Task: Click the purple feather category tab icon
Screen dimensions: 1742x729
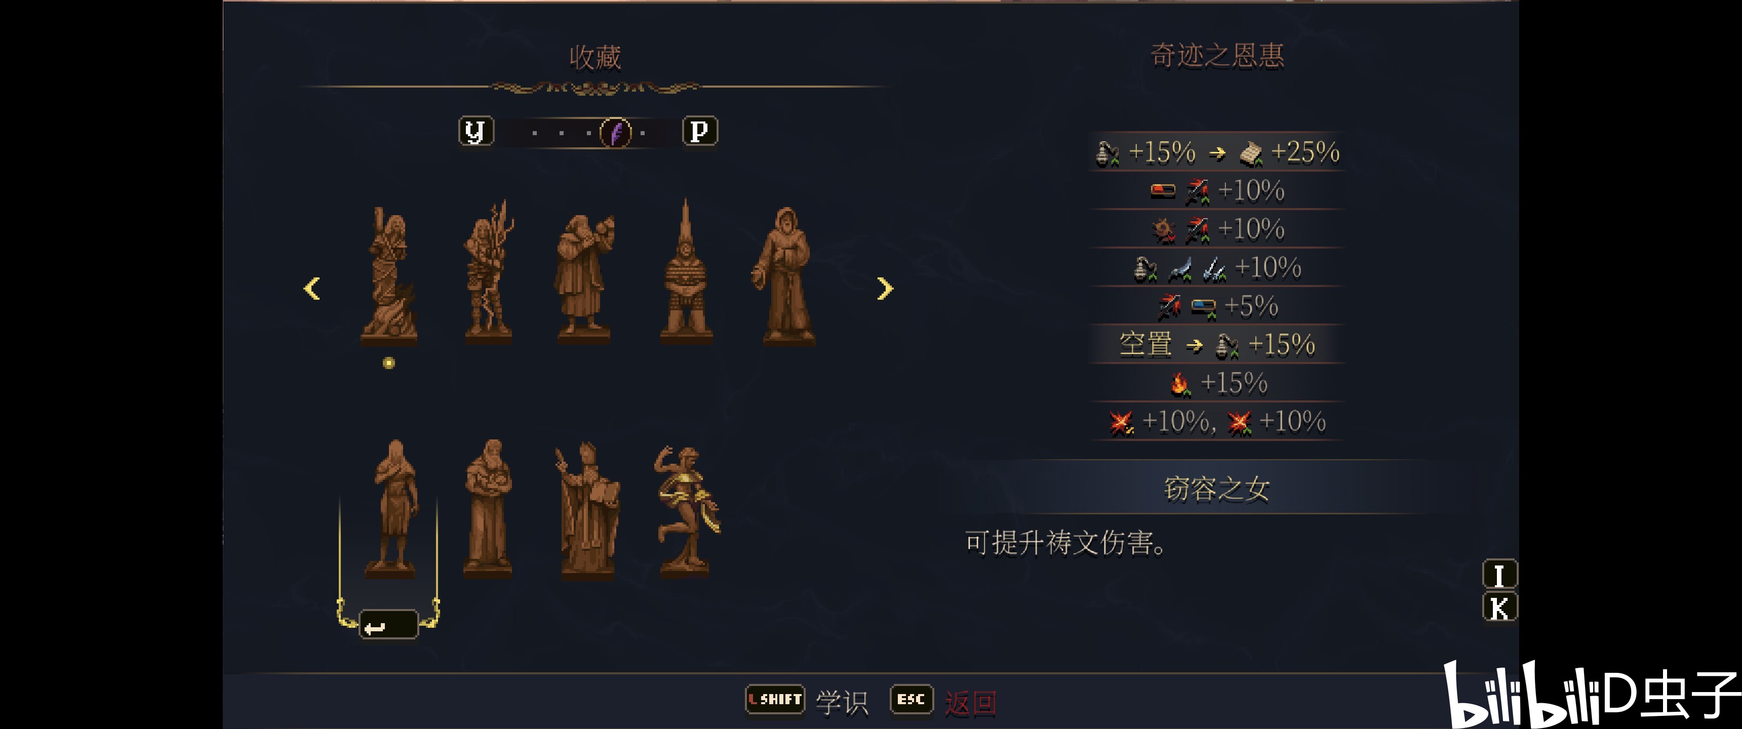Action: 615,132
